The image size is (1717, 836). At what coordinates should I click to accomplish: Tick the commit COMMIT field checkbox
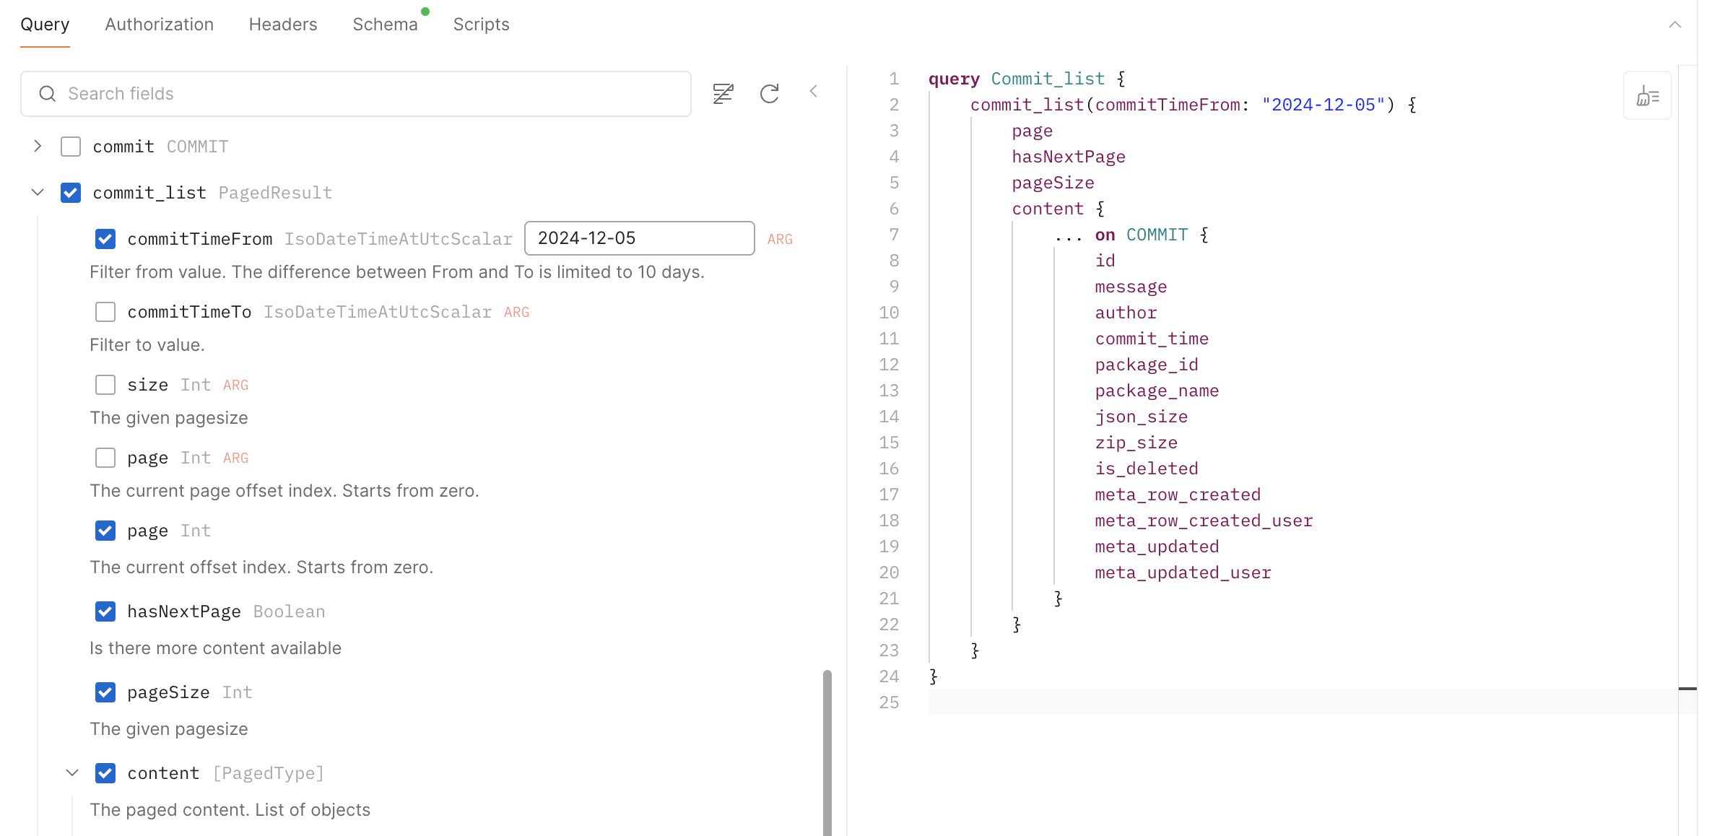71,147
